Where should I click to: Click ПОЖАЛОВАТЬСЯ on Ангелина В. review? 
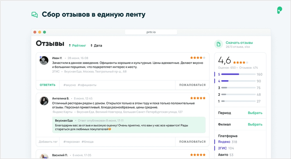coord(192,142)
